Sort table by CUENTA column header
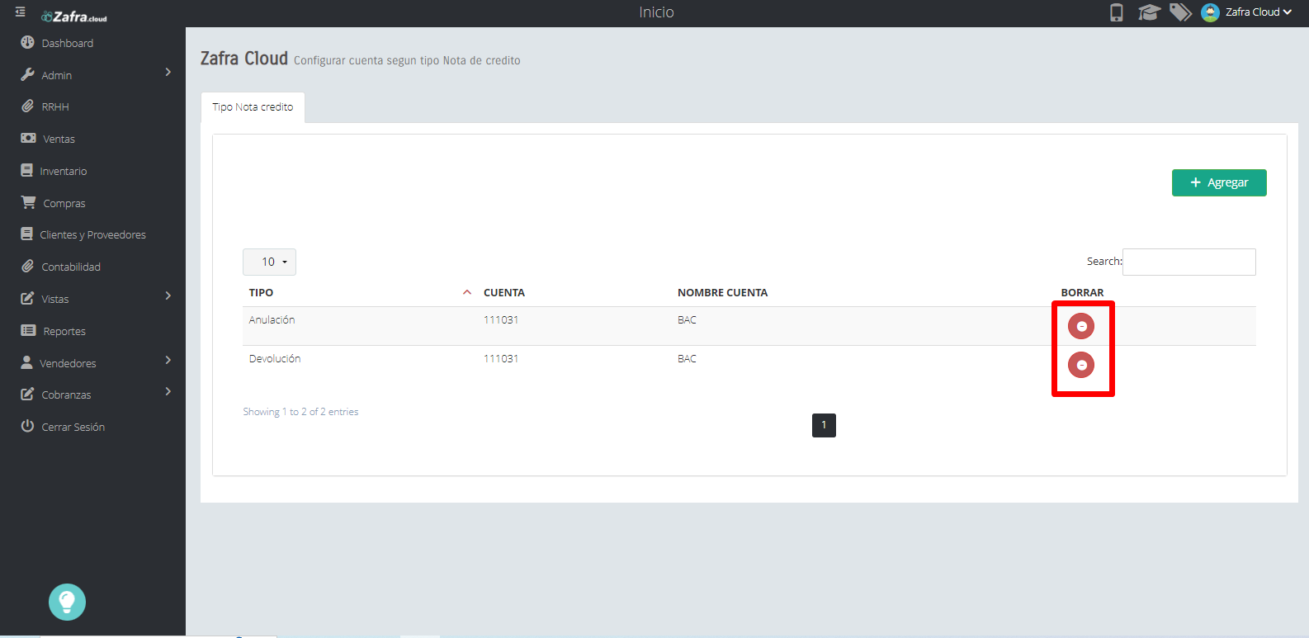 pyautogui.click(x=504, y=293)
